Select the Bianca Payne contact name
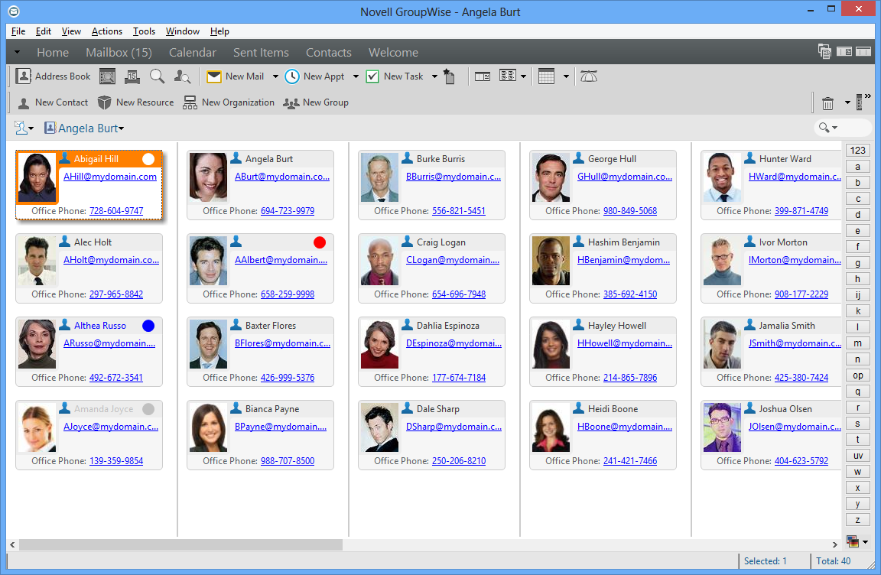This screenshot has width=881, height=575. point(272,409)
